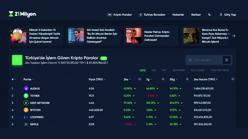Click the user icon beside Giriş Yap
This screenshot has width=248, height=139.
221,15
